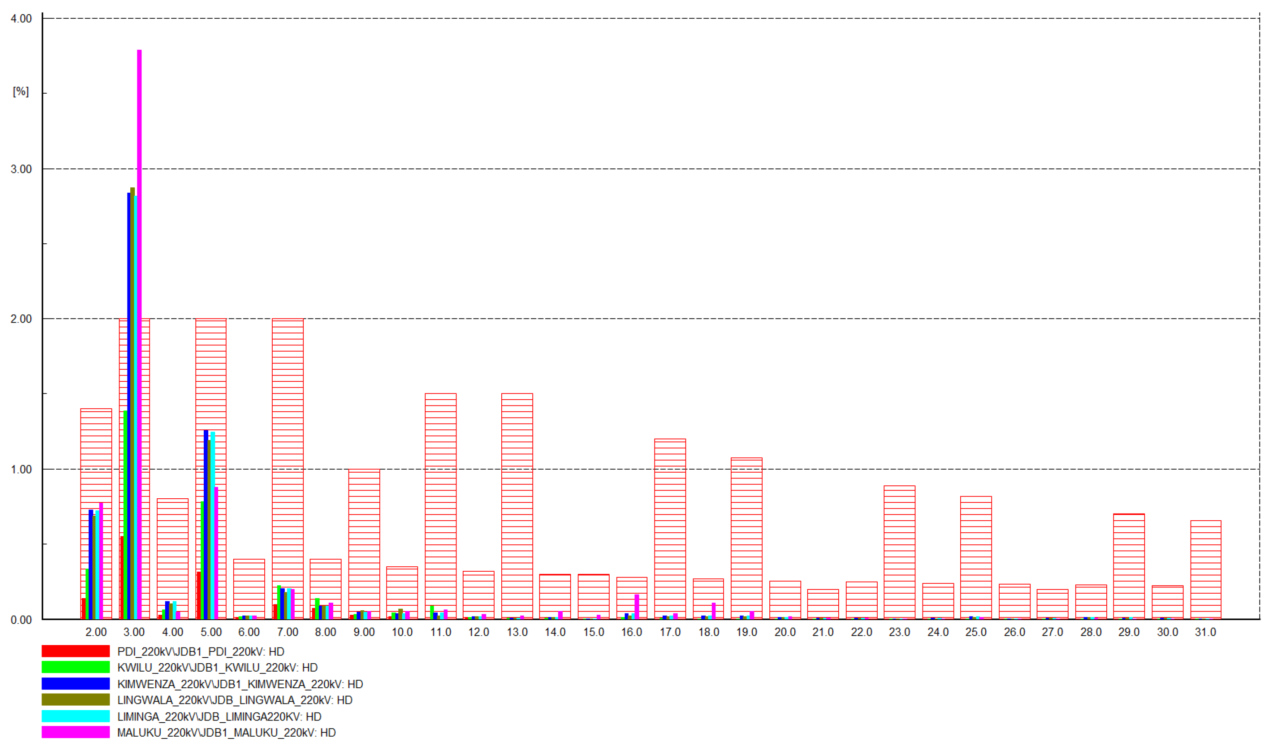
Task: Click the red hatched limit bar at 29.0
Action: pyautogui.click(x=1129, y=567)
